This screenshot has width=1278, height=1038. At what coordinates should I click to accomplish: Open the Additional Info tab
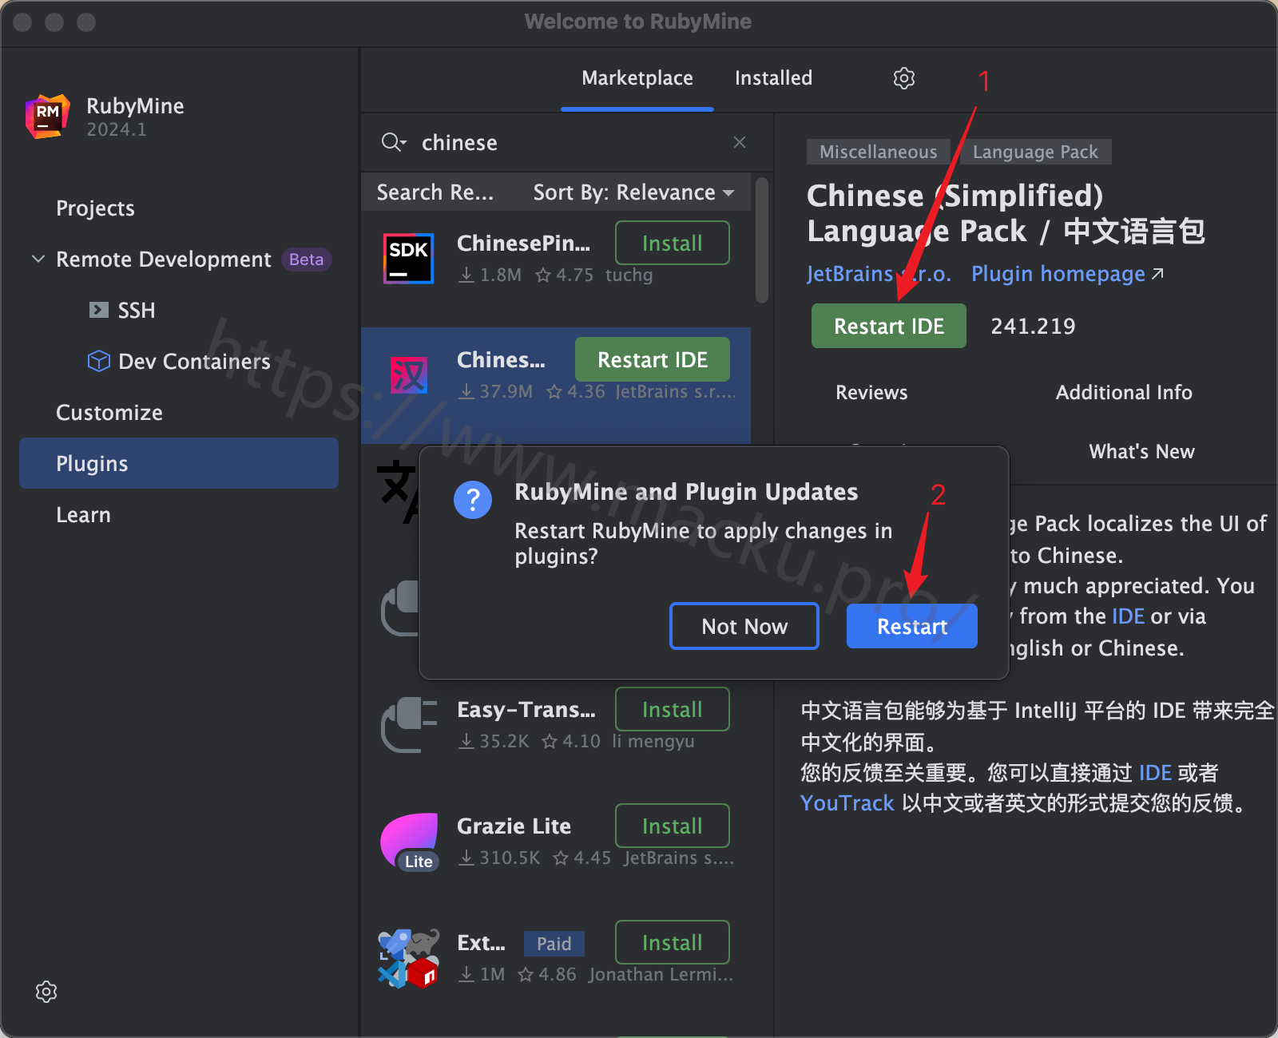[x=1124, y=392]
